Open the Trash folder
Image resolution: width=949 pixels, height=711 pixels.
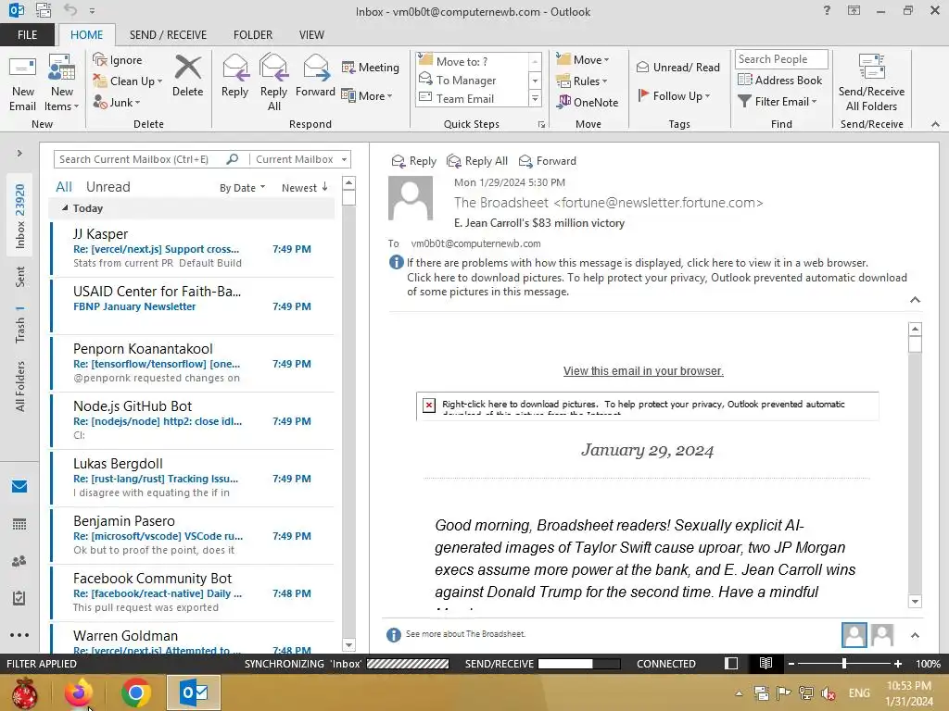tap(20, 325)
